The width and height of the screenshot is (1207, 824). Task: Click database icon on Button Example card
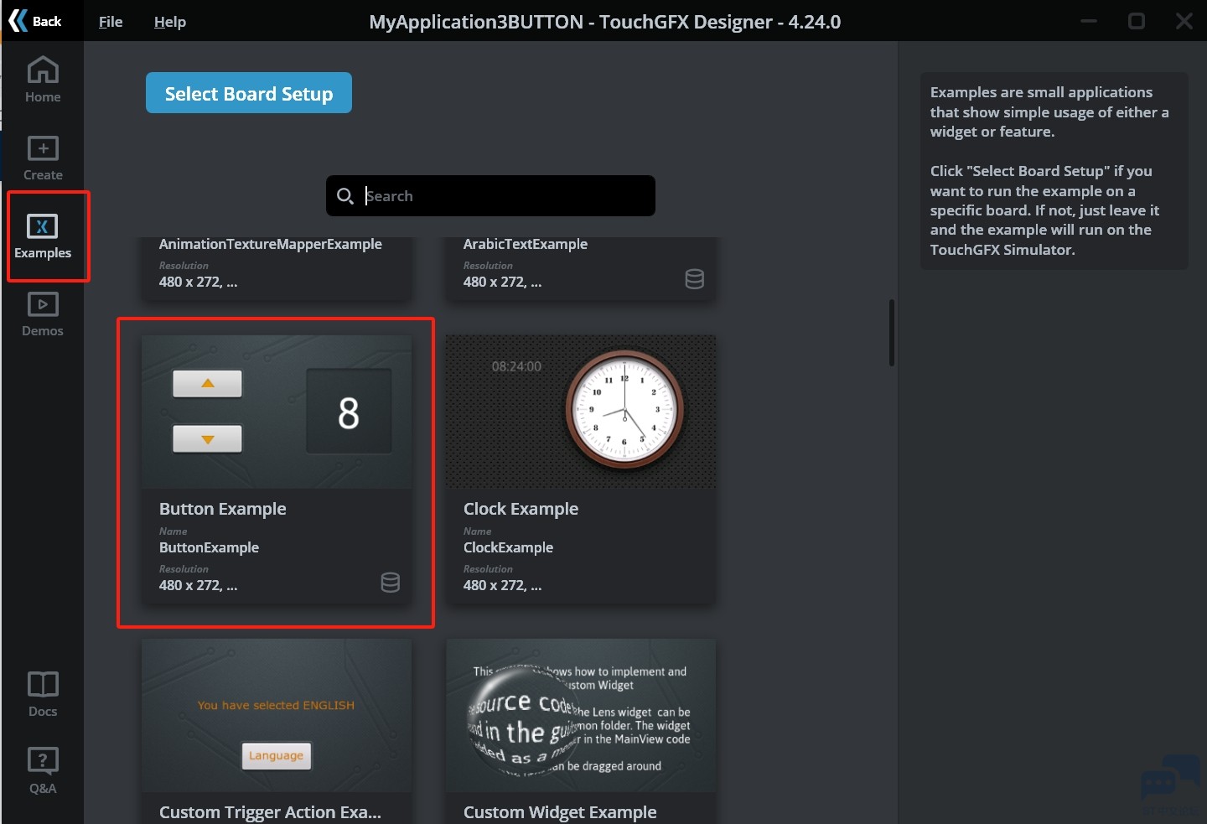tap(391, 583)
